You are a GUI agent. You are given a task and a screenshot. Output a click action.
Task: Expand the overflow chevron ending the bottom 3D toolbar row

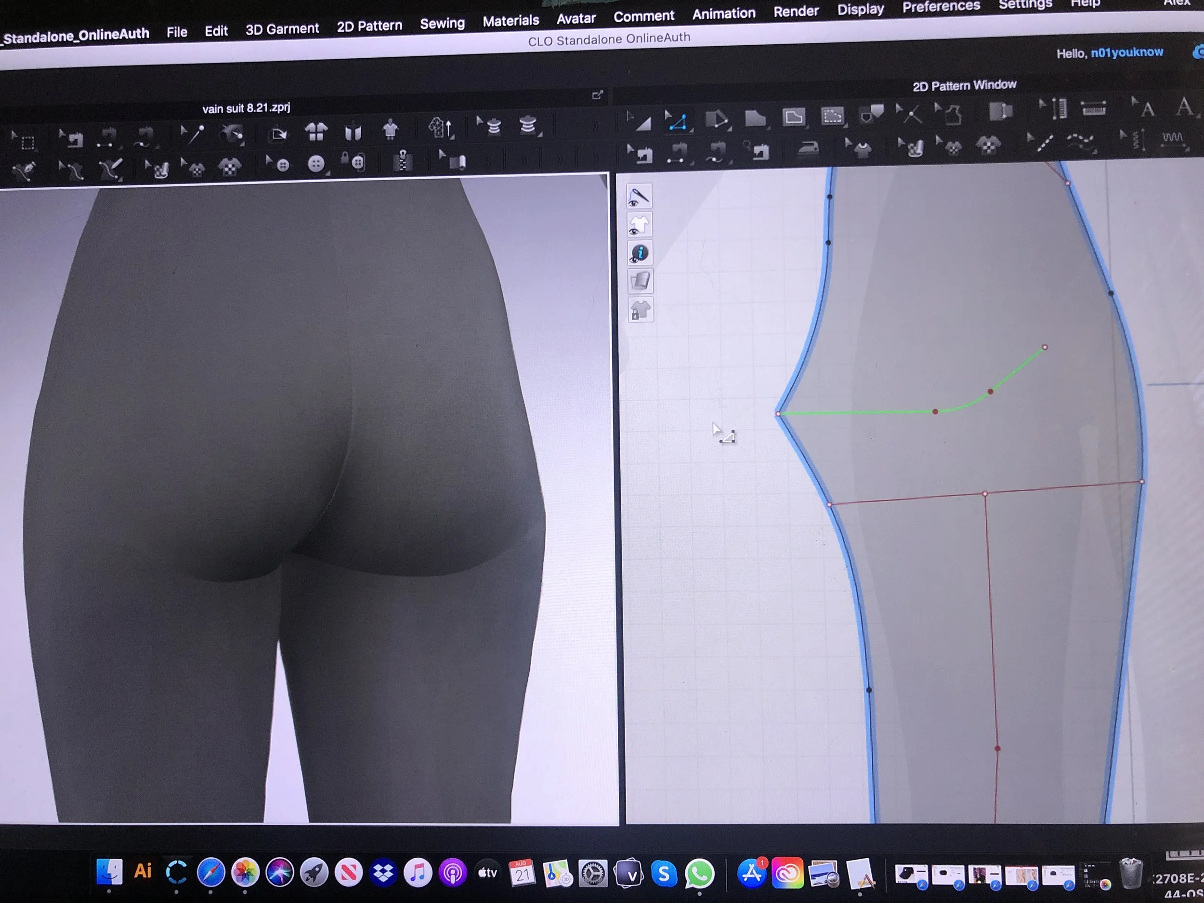click(596, 158)
